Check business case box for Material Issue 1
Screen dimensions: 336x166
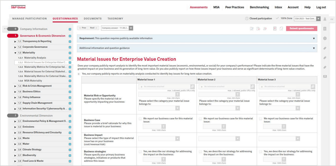coord(140,119)
